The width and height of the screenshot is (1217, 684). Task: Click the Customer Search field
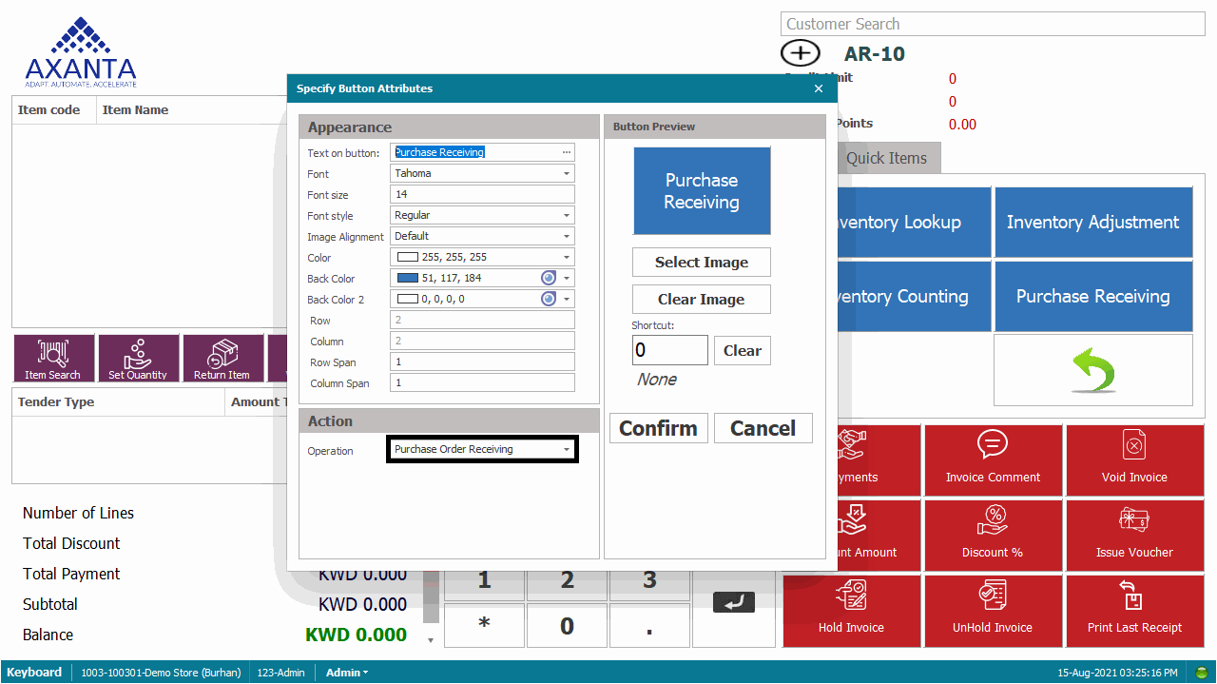click(992, 25)
